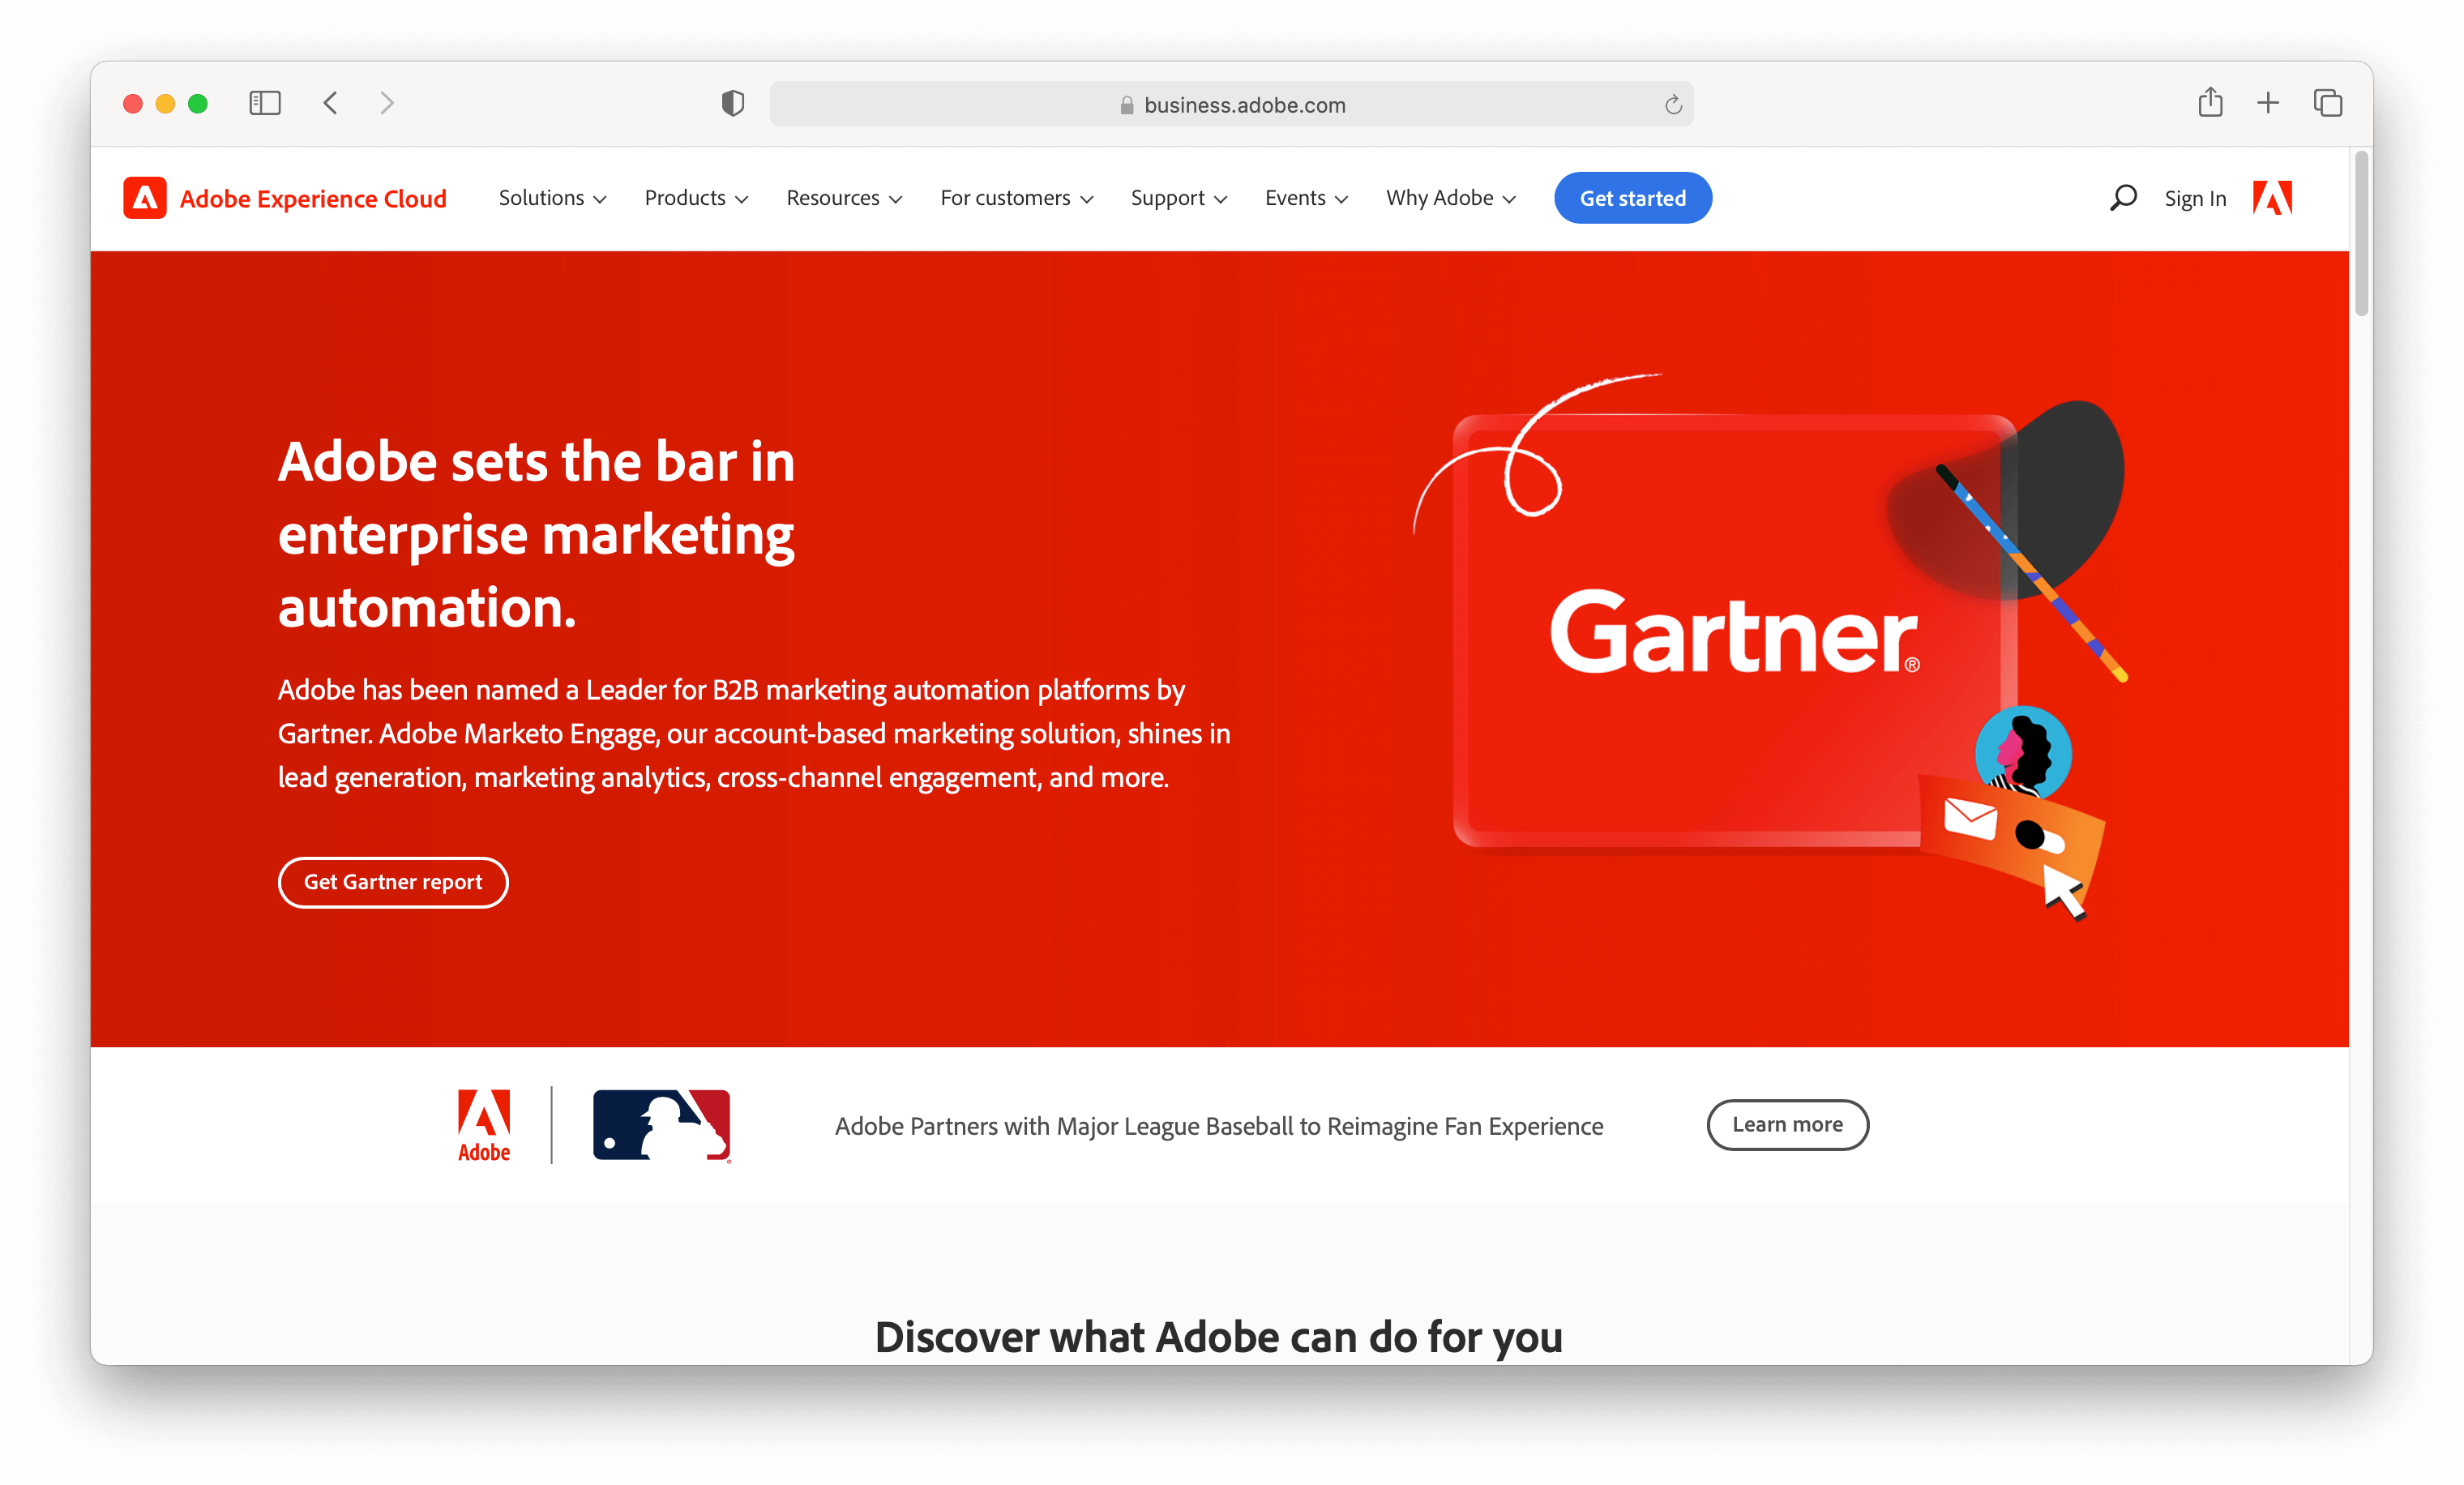Open the privacy shield report in Safari
The width and height of the screenshot is (2464, 1485).
click(733, 103)
